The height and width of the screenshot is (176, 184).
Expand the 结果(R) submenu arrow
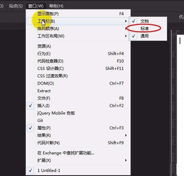coord(126,135)
